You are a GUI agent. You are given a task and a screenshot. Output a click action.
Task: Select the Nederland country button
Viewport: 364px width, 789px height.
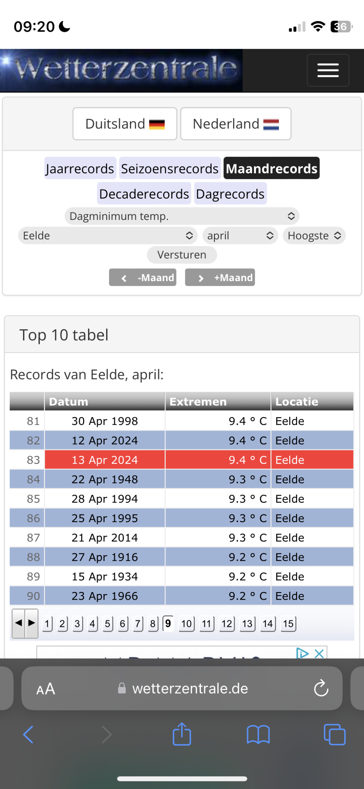pos(236,124)
